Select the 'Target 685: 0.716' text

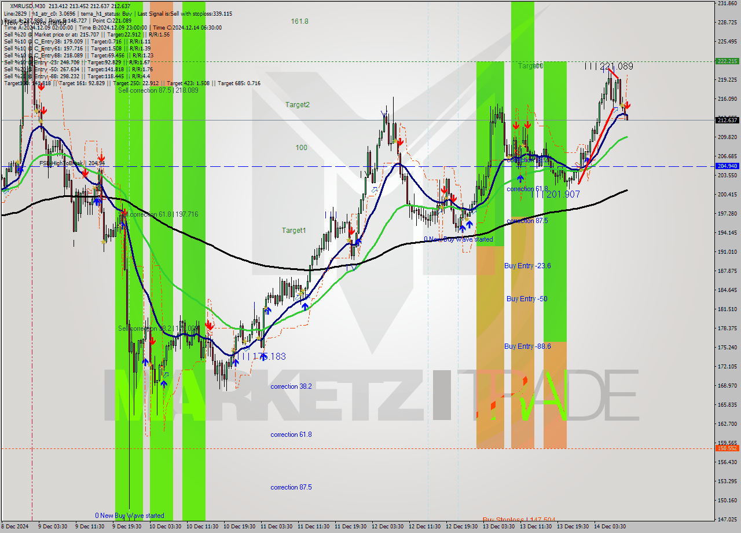click(239, 83)
